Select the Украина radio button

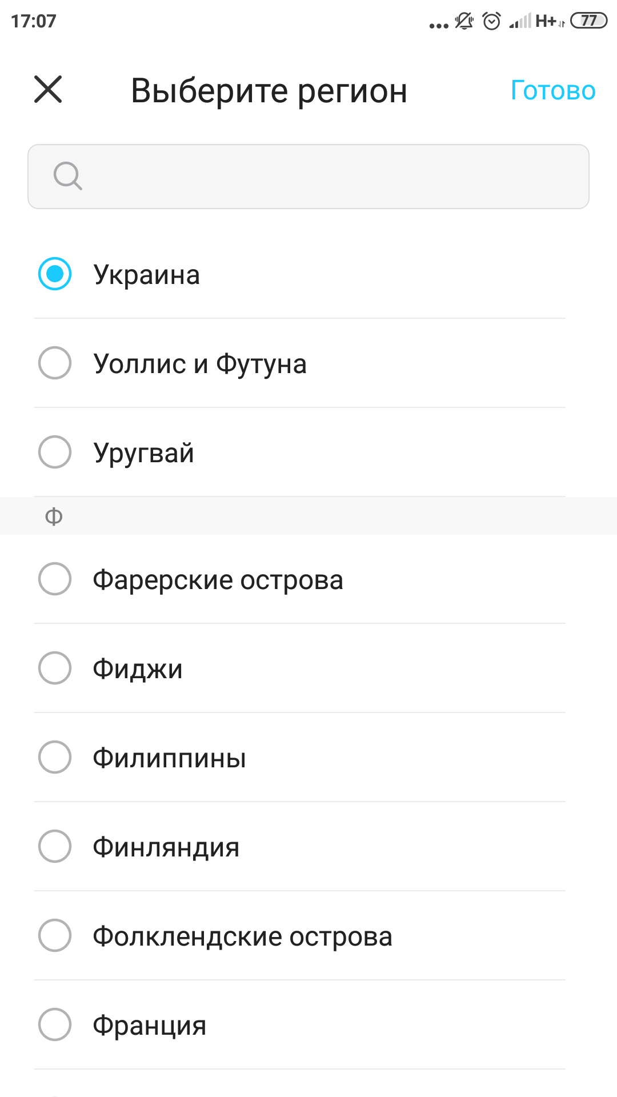pyautogui.click(x=55, y=274)
